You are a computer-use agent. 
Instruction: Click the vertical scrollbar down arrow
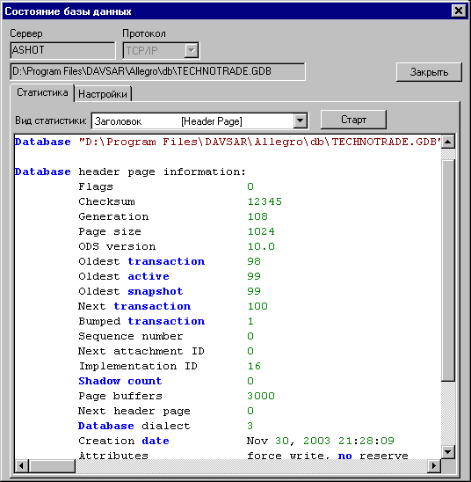448,451
